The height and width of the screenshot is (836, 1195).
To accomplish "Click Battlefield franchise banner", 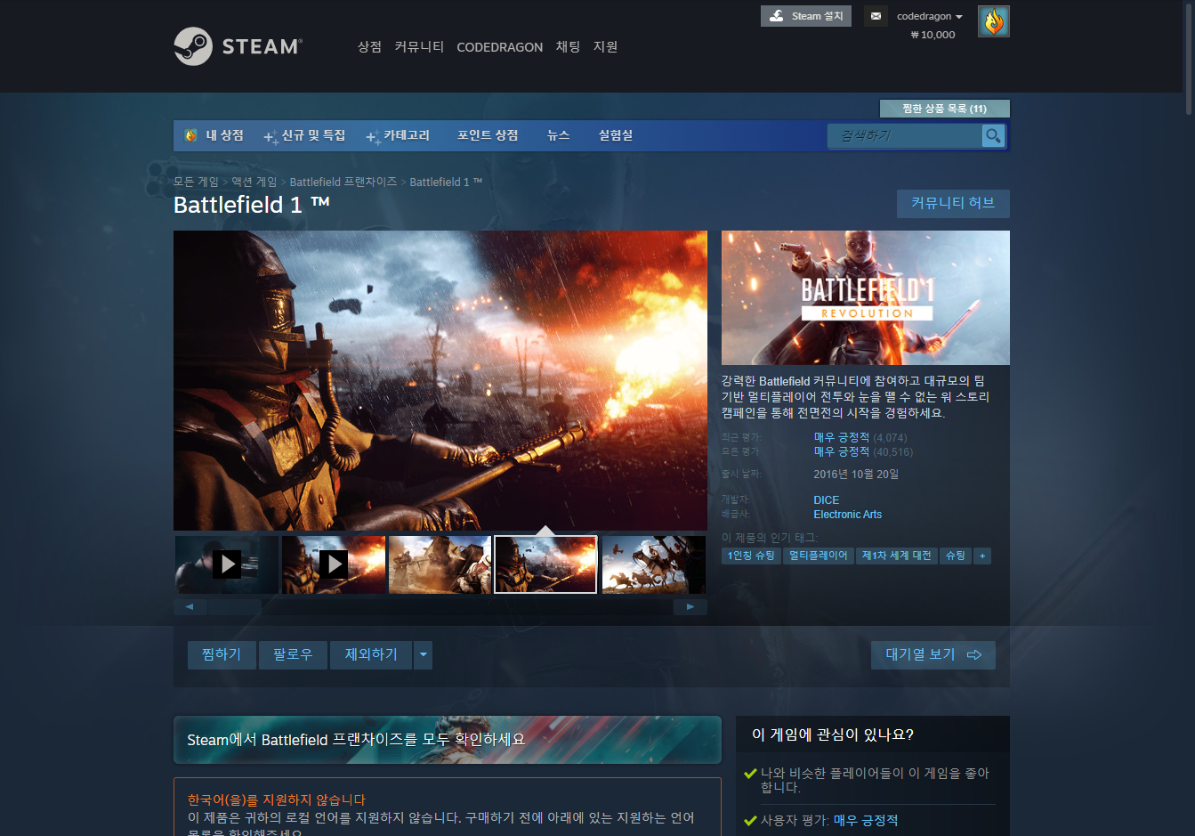I will point(448,740).
